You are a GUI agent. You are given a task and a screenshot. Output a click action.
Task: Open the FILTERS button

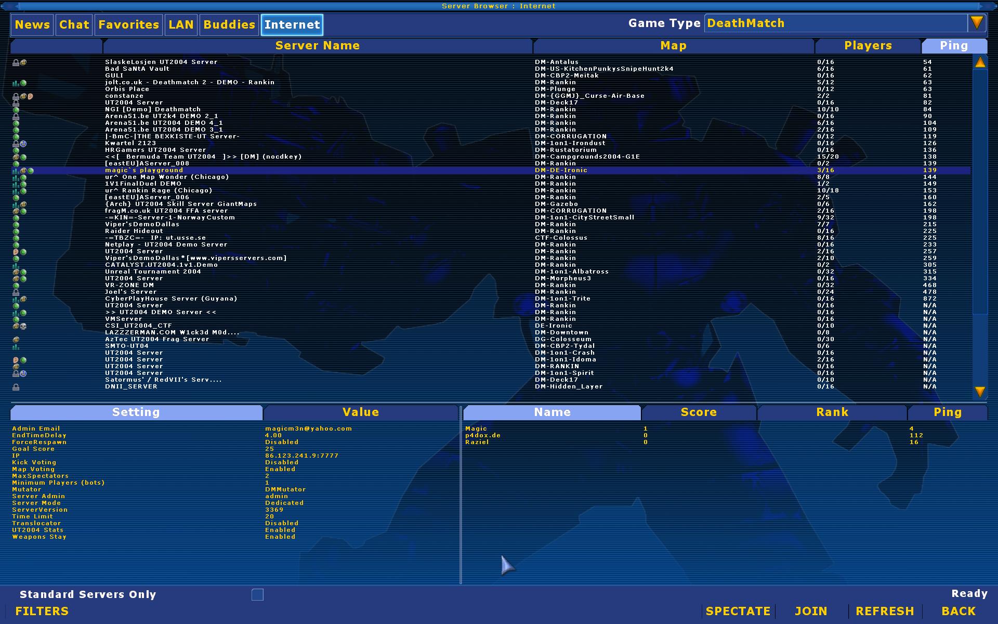coord(42,611)
